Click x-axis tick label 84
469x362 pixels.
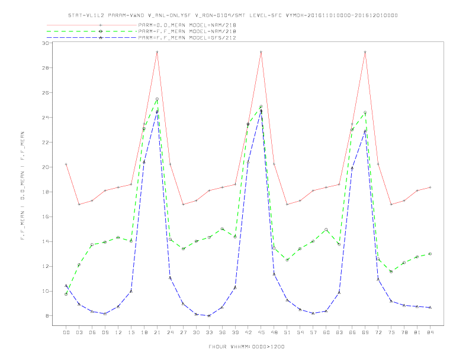(x=430, y=332)
